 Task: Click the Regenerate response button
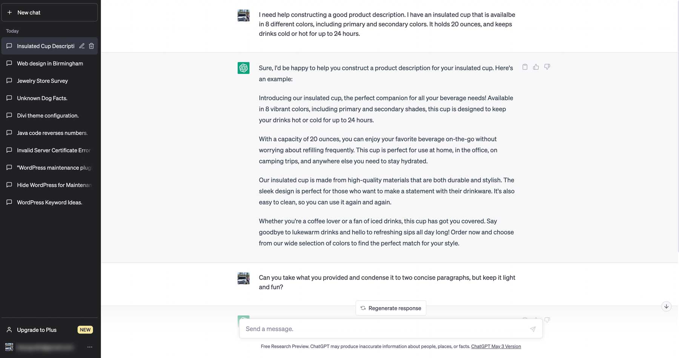point(390,308)
